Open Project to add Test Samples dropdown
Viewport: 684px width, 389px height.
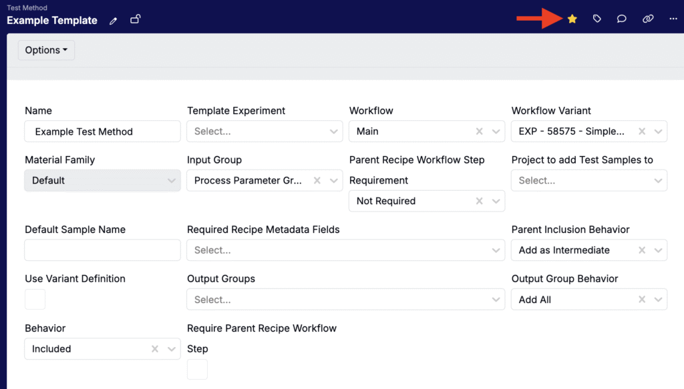pos(659,180)
